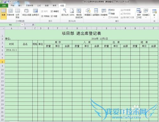Image resolution: width=159 pixels, height=122 pixels.
Task: Click the 单价 cell under 出库
Action: coord(116,46)
